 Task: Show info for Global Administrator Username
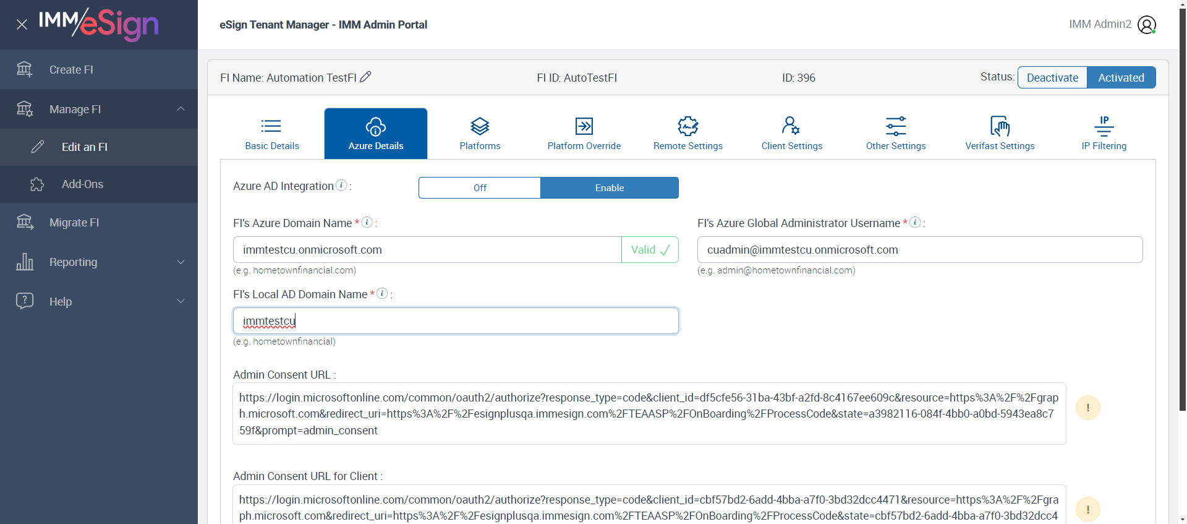pyautogui.click(x=916, y=222)
